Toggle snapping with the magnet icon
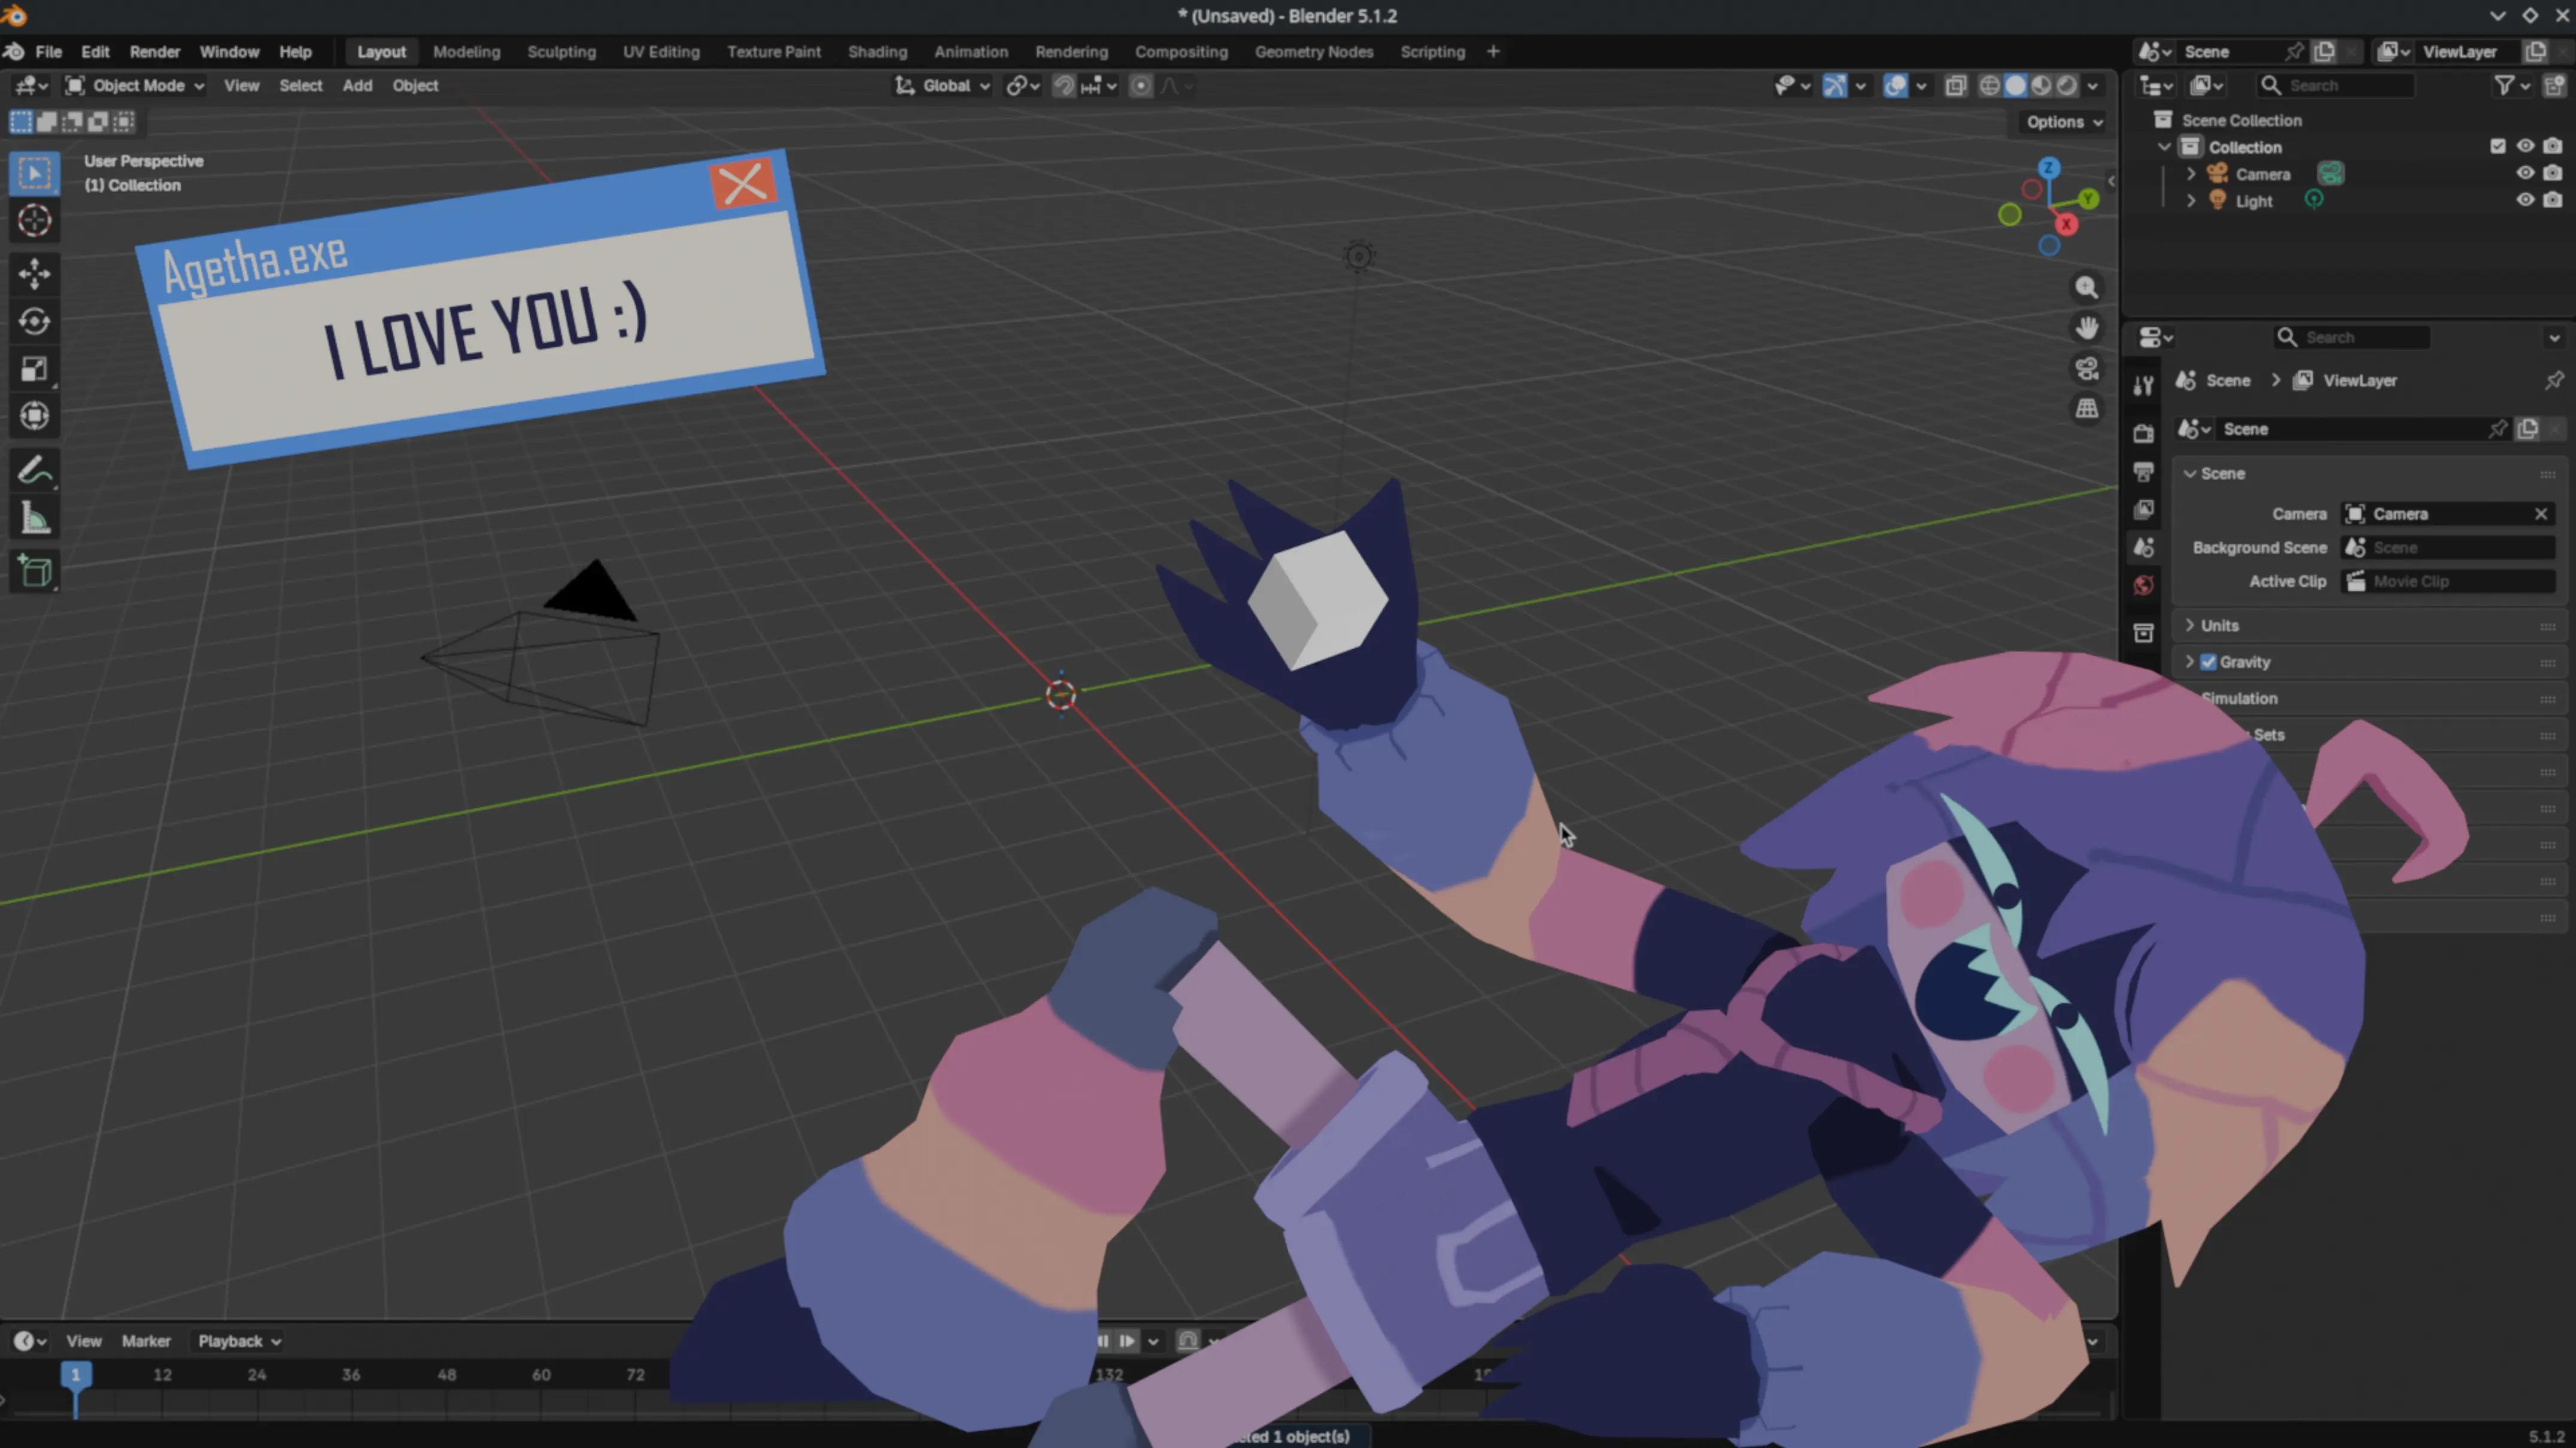This screenshot has height=1448, width=2576. [x=1064, y=86]
